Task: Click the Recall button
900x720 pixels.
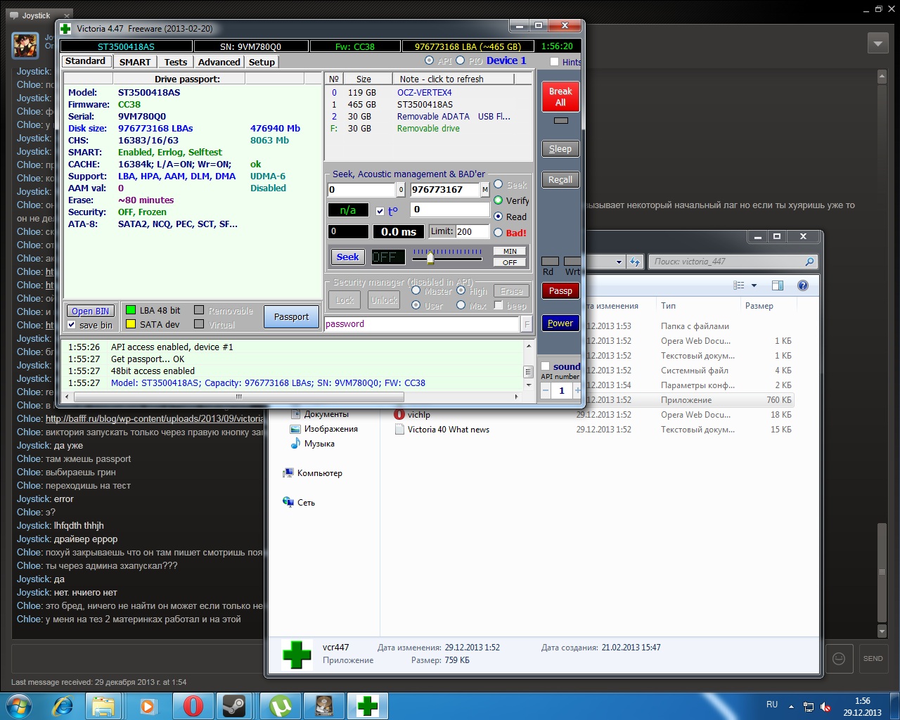Action: (x=560, y=179)
